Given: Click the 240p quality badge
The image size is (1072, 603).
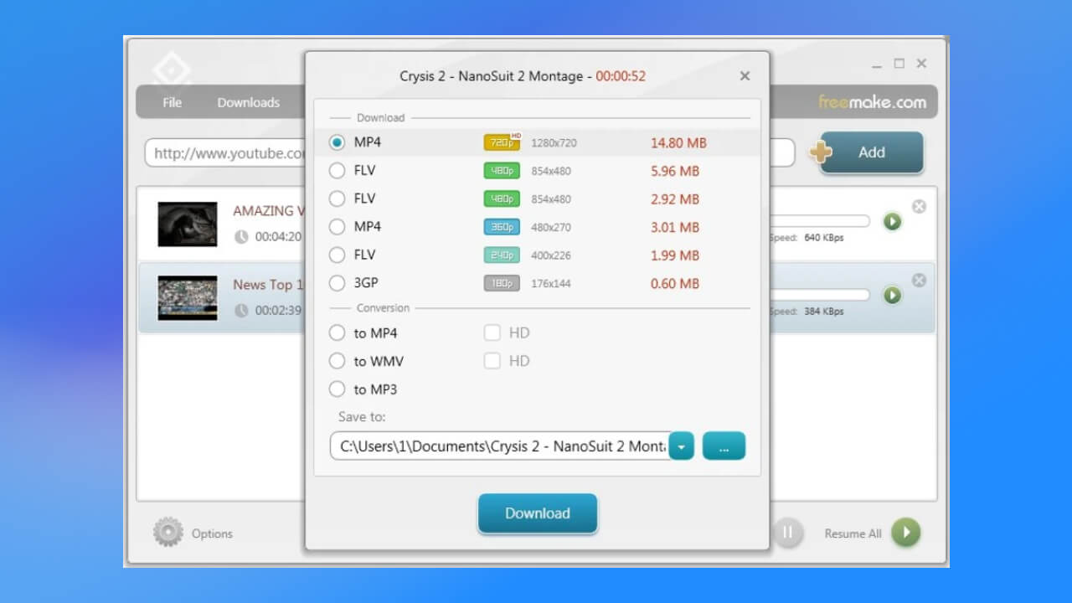Looking at the screenshot, I should (502, 255).
